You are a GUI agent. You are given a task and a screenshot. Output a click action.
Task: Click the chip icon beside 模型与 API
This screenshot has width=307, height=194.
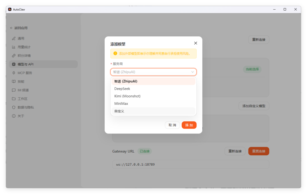point(14,64)
